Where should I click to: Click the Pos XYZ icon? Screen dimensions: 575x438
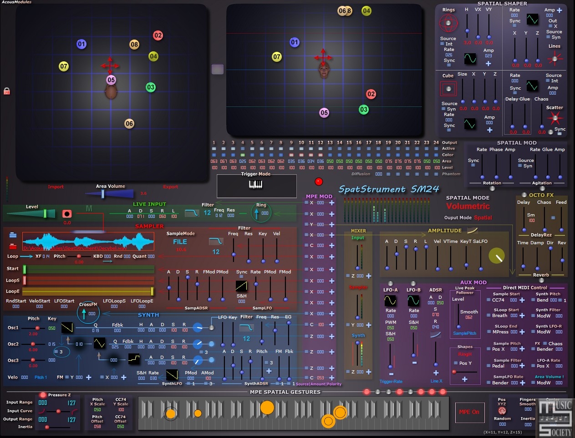pos(502,411)
